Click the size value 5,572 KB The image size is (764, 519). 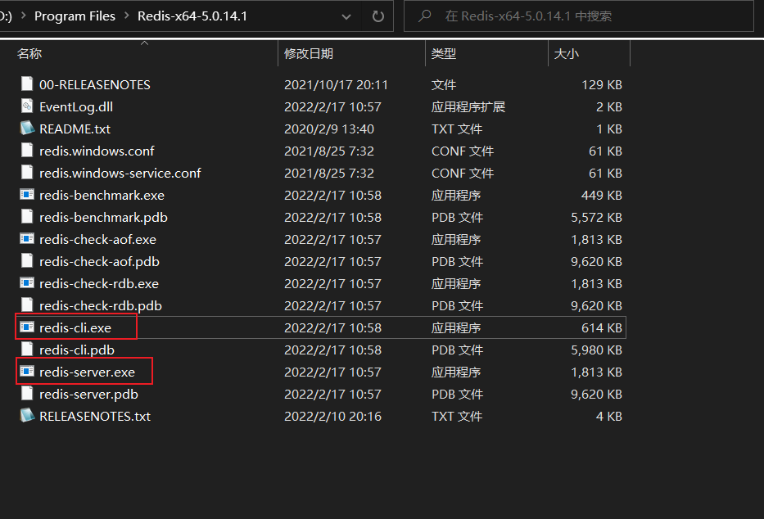coord(596,217)
